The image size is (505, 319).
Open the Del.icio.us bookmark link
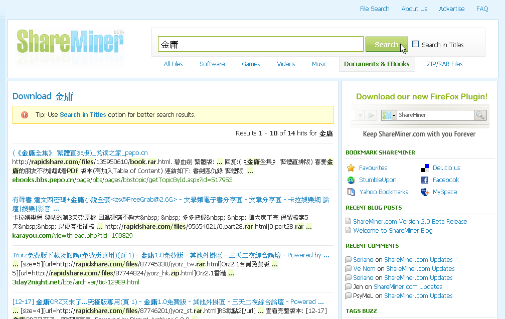point(446,168)
